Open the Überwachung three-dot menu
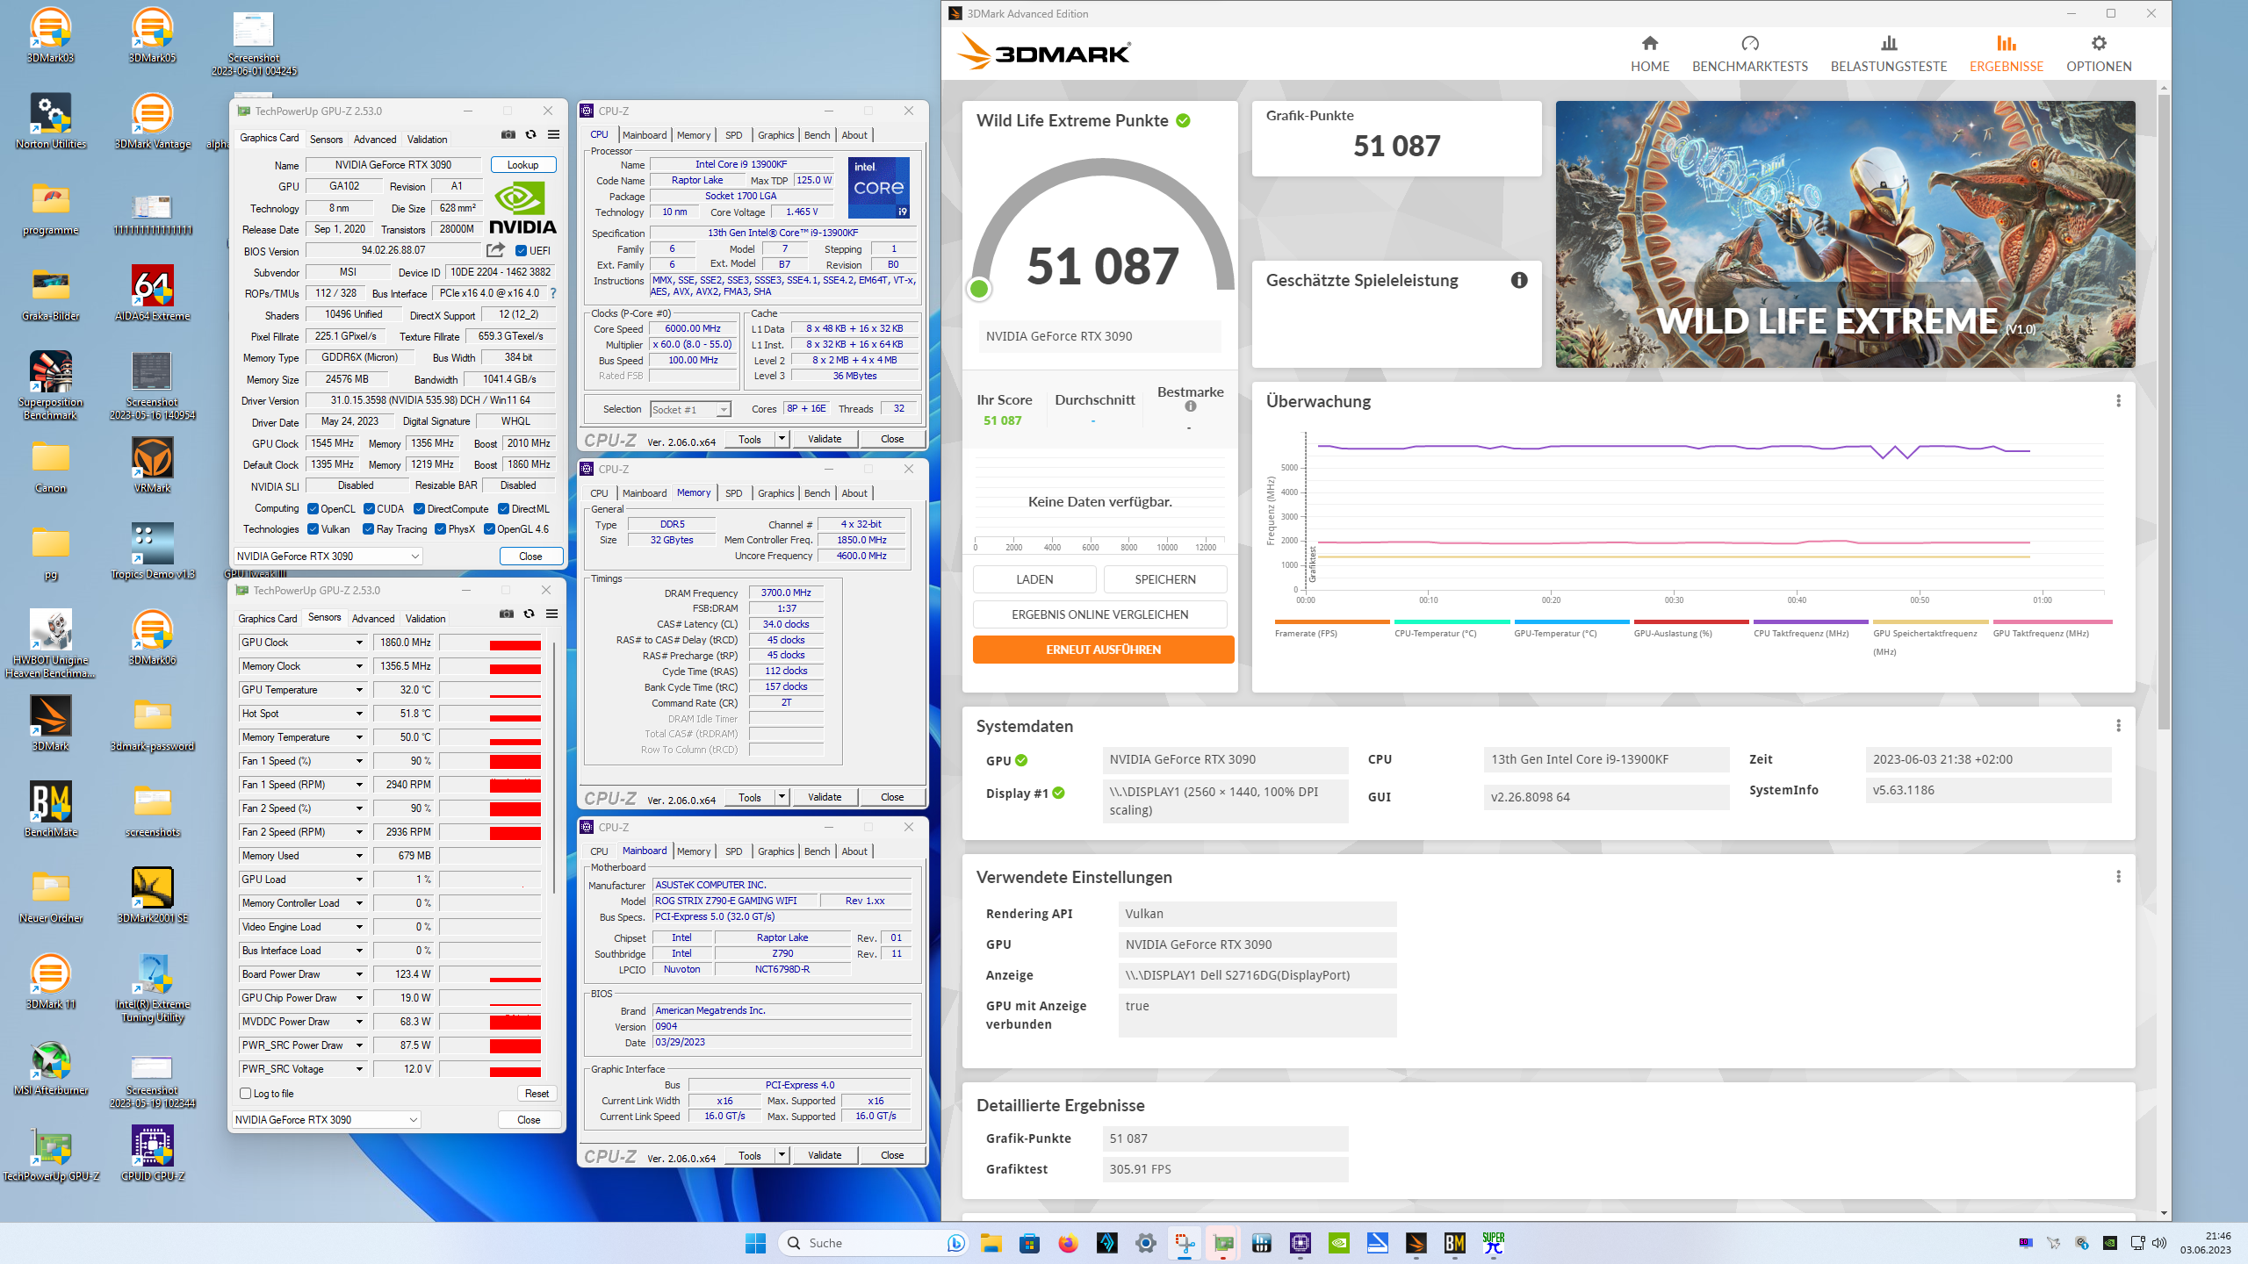The height and width of the screenshot is (1264, 2248). 2118,401
